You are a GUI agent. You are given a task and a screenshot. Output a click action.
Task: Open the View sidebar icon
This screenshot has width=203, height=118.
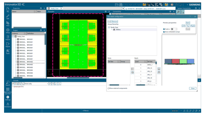click(8, 24)
